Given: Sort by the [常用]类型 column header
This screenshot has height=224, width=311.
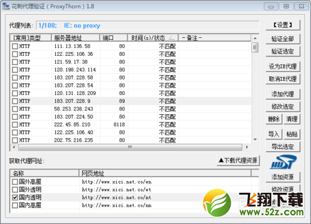Looking at the screenshot, I should [x=30, y=38].
